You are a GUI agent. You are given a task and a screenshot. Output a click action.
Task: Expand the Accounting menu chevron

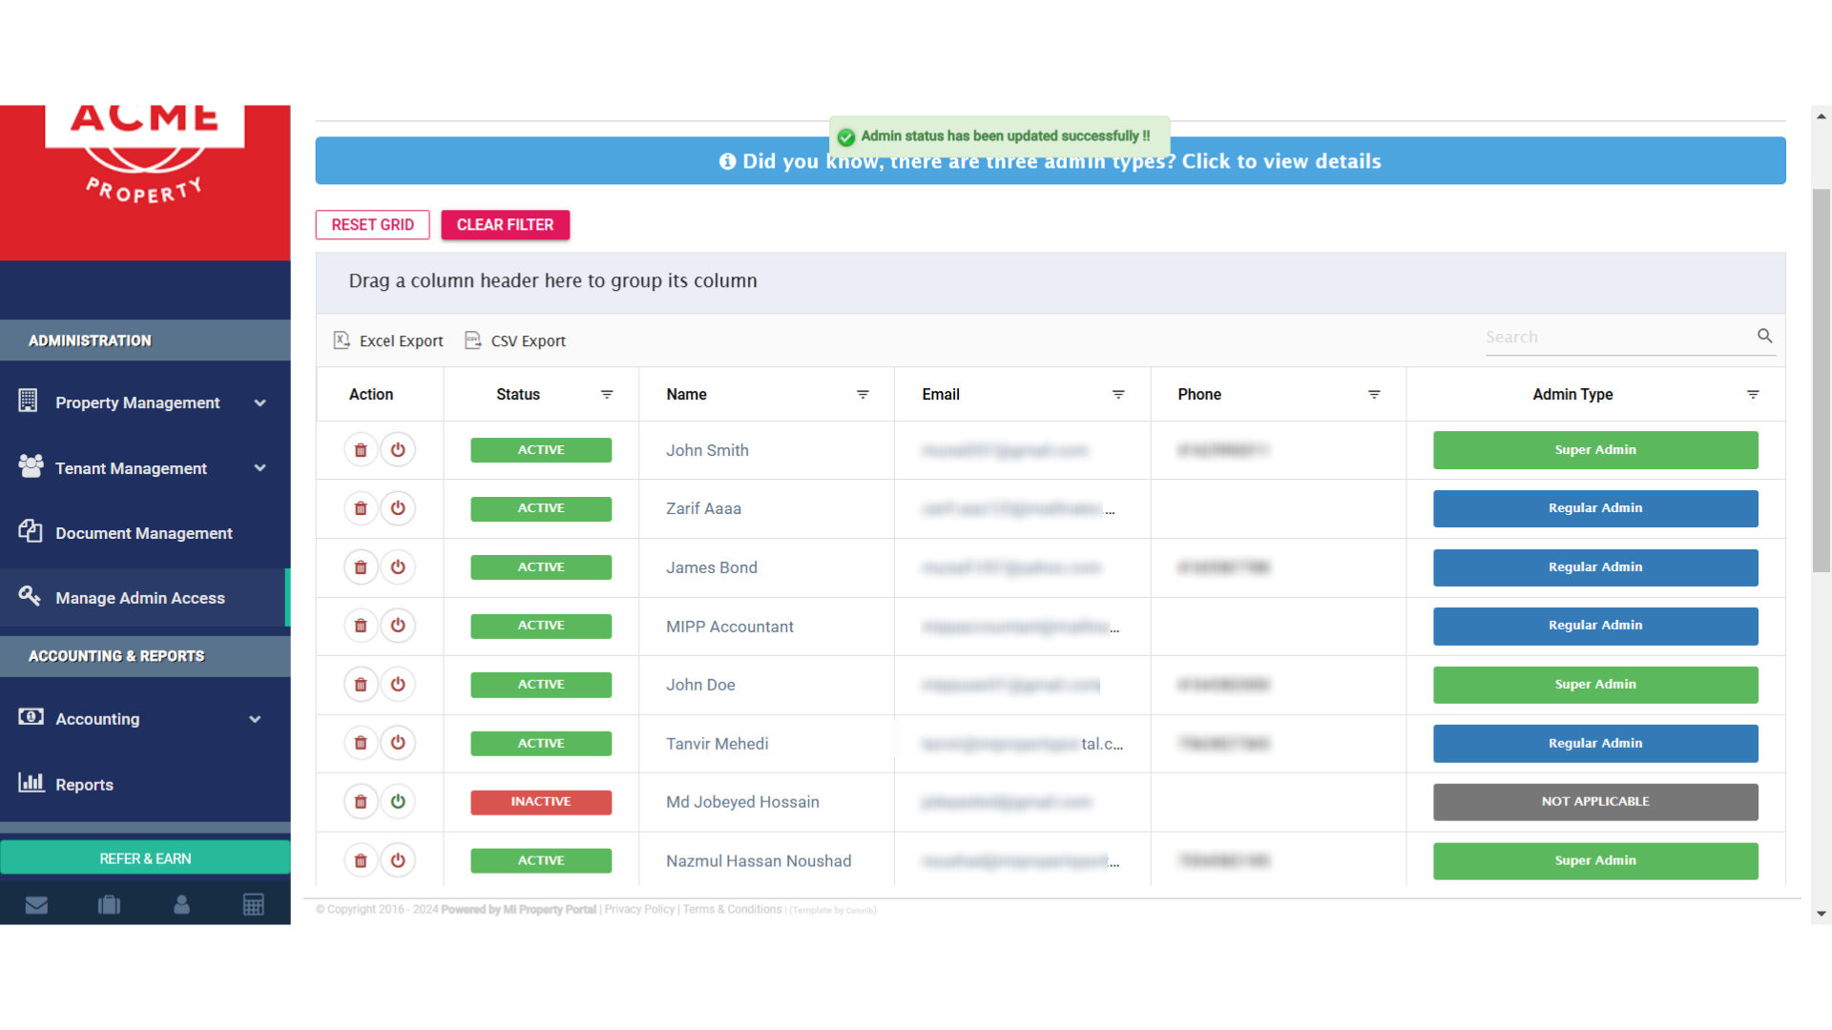[255, 719]
